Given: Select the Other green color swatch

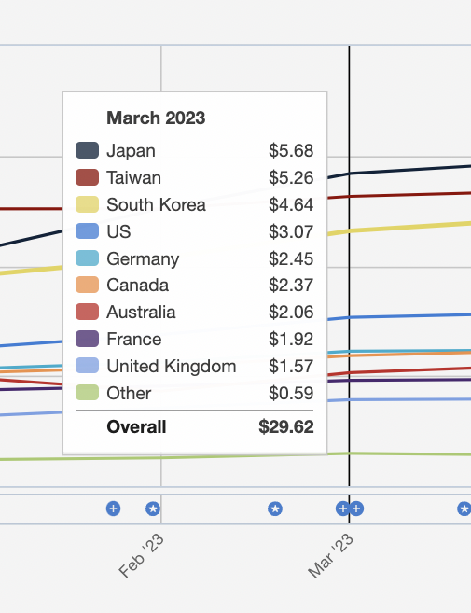Looking at the screenshot, I should tap(87, 393).
